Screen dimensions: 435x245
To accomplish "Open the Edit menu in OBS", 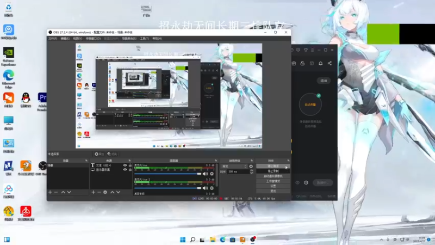I will click(x=65, y=38).
